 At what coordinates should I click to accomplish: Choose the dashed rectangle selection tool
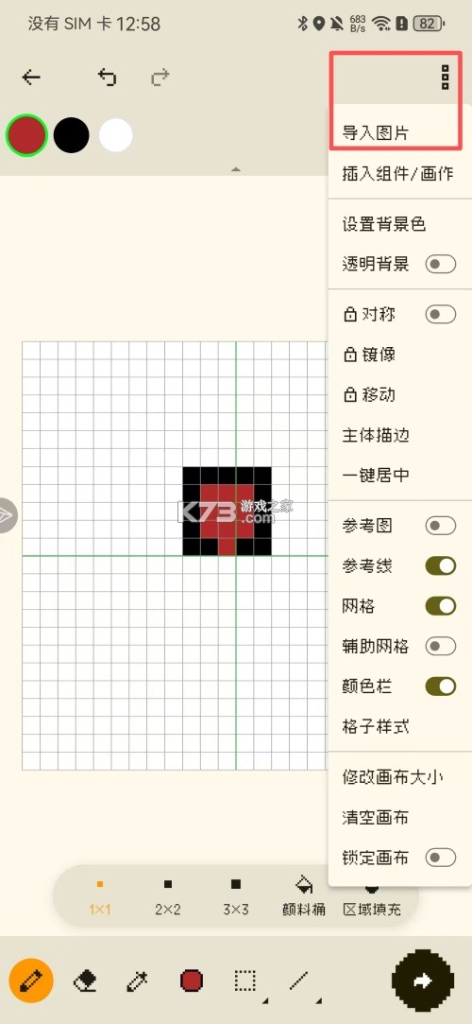(x=244, y=981)
